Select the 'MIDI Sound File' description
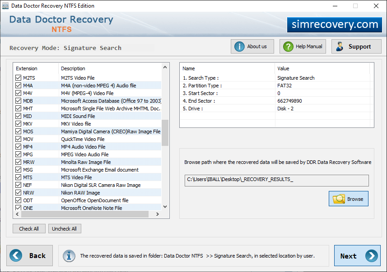This screenshot has height=272, width=387. (78, 116)
